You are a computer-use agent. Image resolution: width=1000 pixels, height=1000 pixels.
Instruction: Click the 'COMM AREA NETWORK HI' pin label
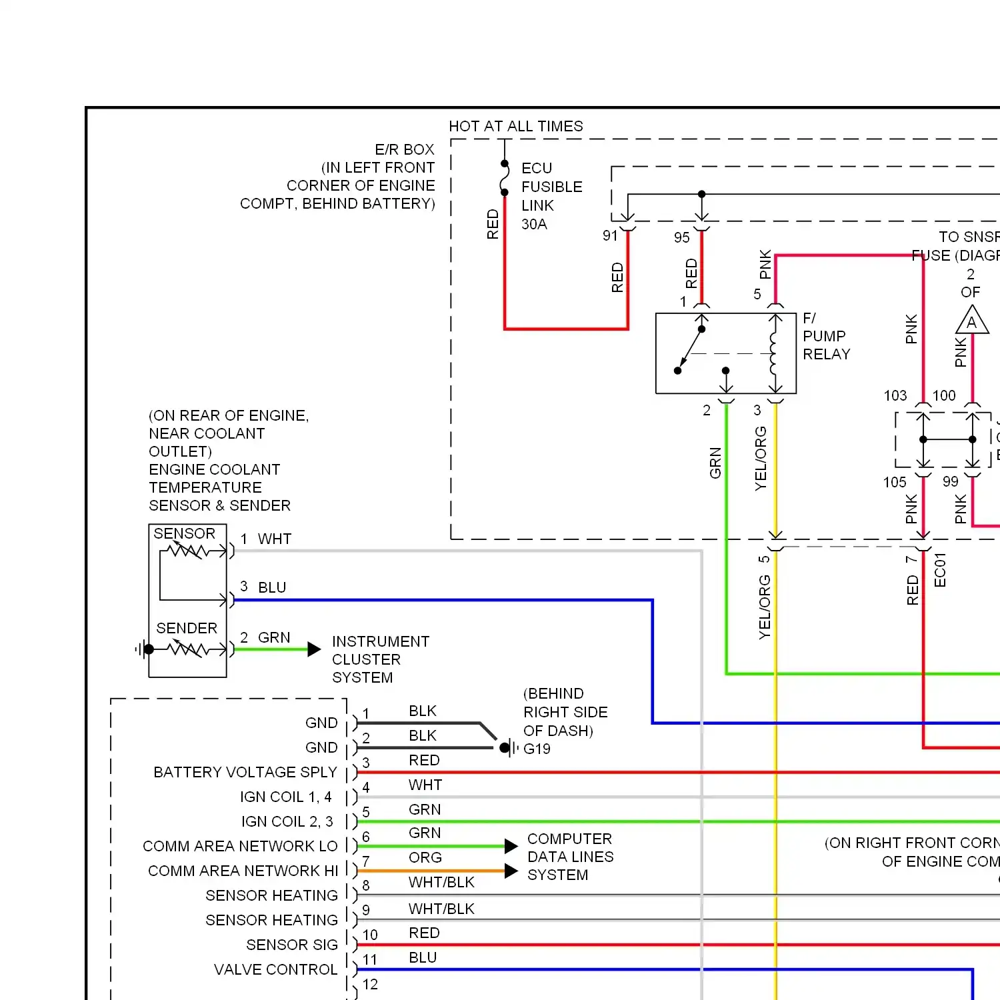point(243,871)
